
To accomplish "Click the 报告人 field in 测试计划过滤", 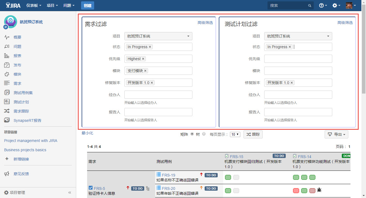I will click(x=298, y=112).
